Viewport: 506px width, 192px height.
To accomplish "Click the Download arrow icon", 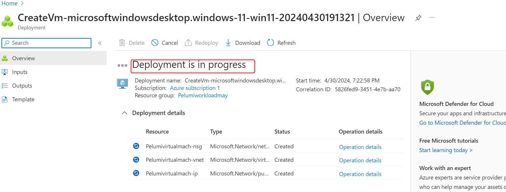I will (228, 43).
